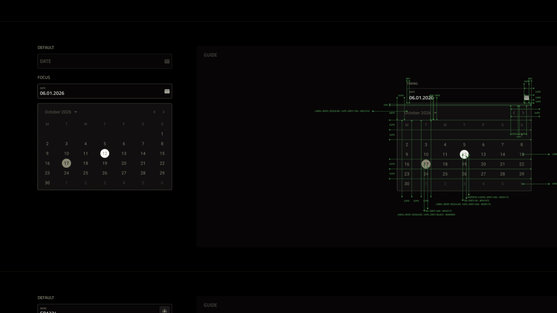Select day 10 in left calendar
Viewport: 557px width, 313px height.
[66, 153]
